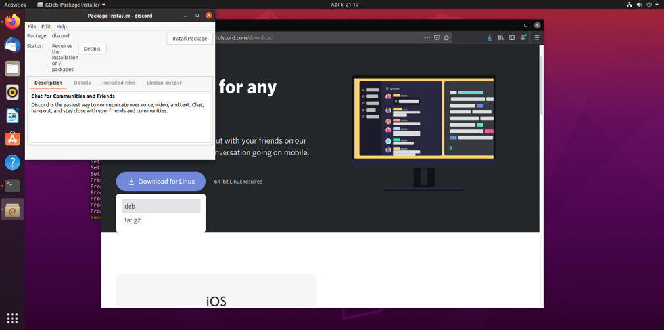
Task: Open Rhythmbox from the dock
Action: point(12,92)
